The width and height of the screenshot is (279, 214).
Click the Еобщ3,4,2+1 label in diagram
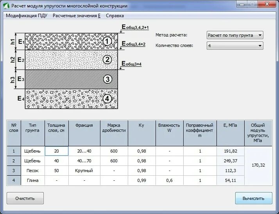point(135,27)
